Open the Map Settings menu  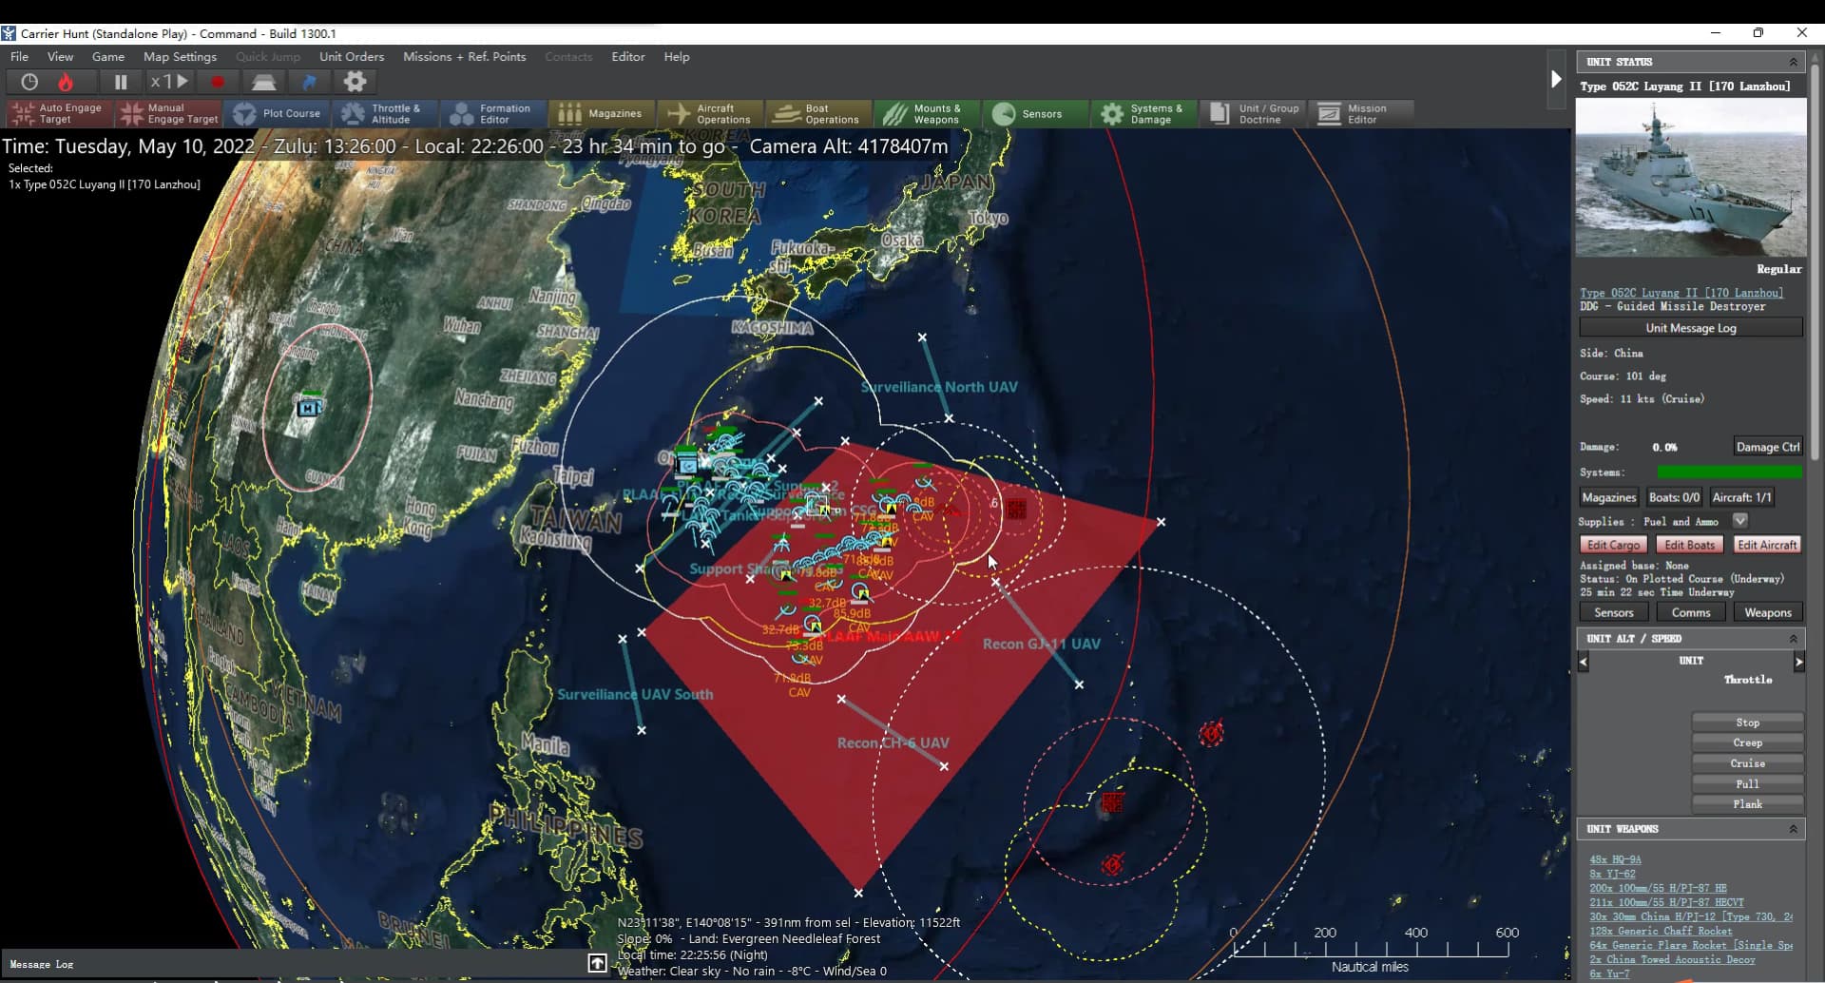[x=180, y=57]
